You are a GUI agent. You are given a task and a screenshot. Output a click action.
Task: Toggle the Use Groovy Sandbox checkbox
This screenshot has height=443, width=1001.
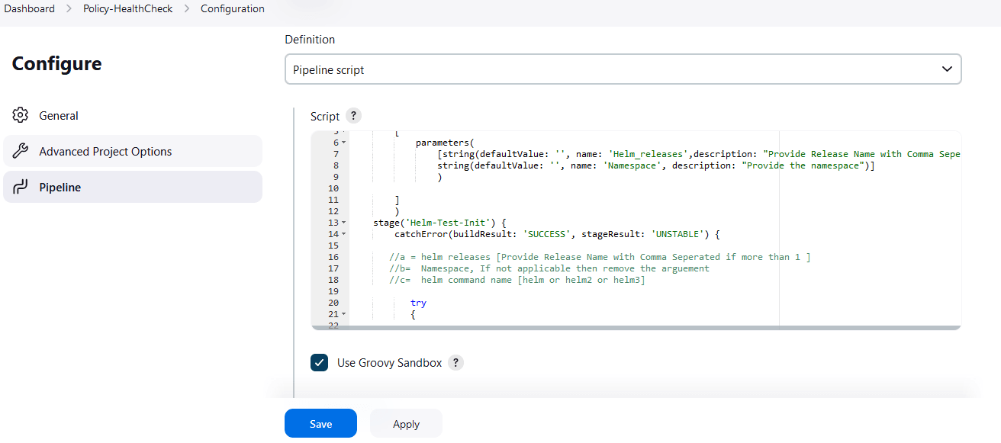pos(320,363)
